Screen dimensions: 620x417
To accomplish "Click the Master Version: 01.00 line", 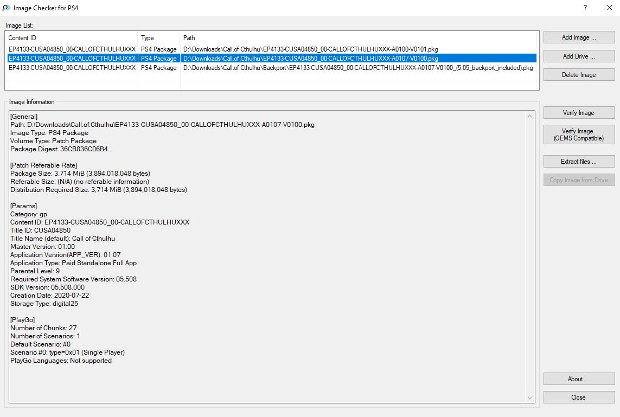I will tap(42, 247).
